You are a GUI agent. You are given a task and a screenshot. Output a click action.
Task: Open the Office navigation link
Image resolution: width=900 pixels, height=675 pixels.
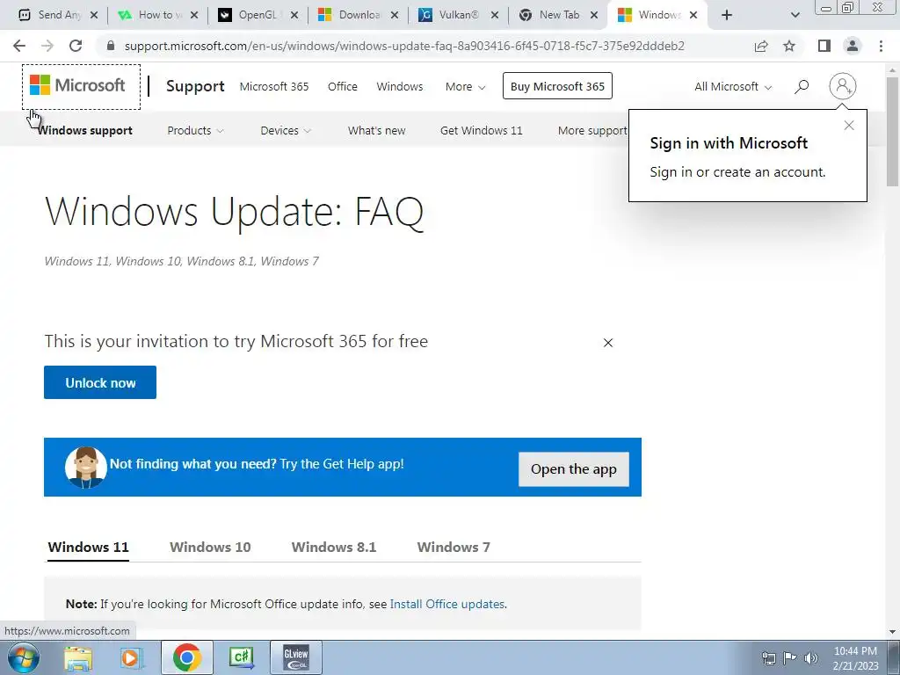coord(343,87)
